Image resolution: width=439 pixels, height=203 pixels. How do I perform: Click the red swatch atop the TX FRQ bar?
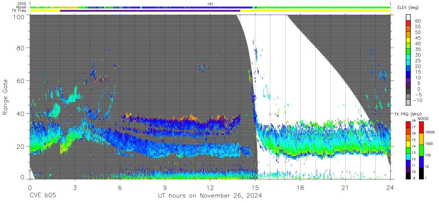click(409, 124)
